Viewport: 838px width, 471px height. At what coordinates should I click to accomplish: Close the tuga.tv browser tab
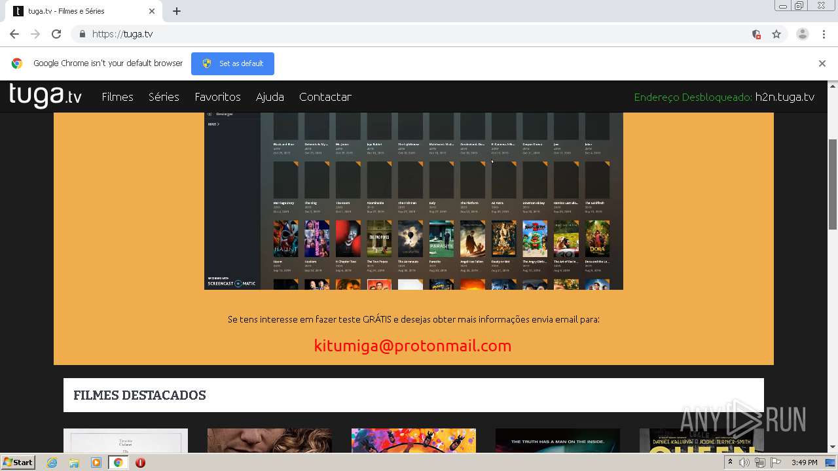pos(152,11)
